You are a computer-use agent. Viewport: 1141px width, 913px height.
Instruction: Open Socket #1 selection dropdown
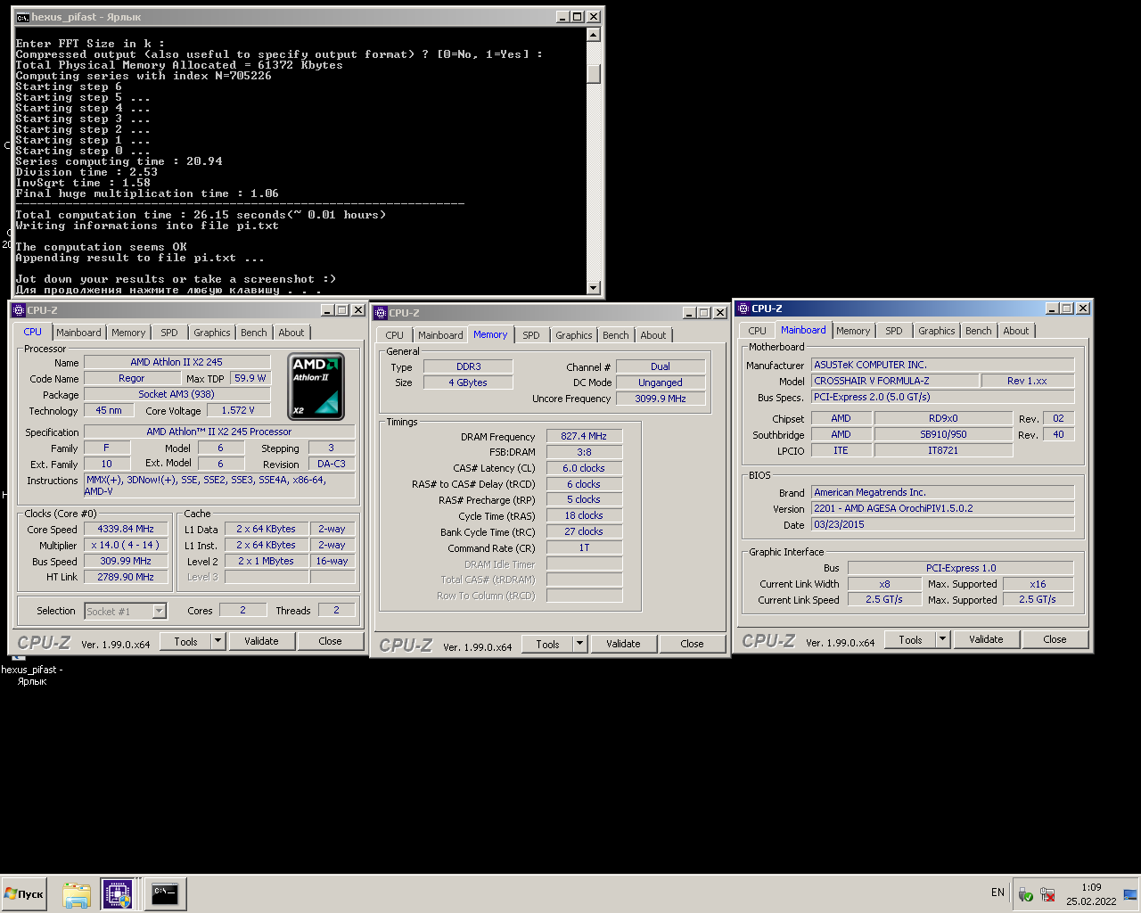pyautogui.click(x=159, y=612)
